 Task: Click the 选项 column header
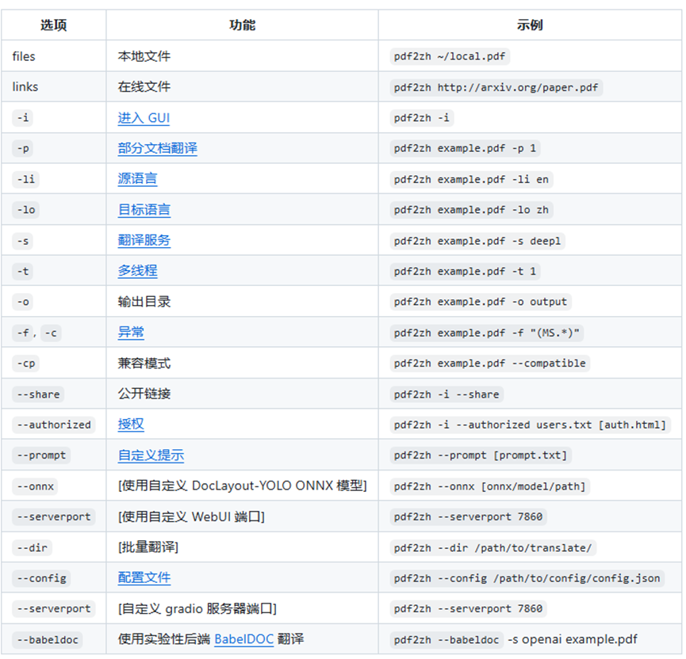point(52,25)
